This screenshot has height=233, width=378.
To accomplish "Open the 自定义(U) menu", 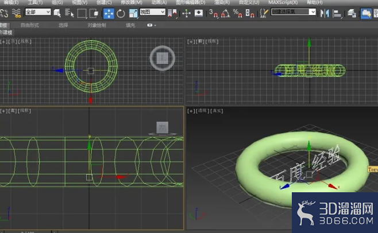I will [x=249, y=2].
